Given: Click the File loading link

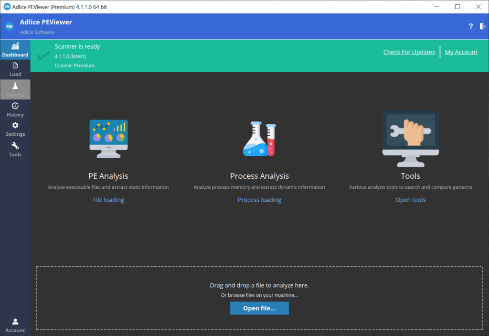Looking at the screenshot, I should [x=108, y=200].
